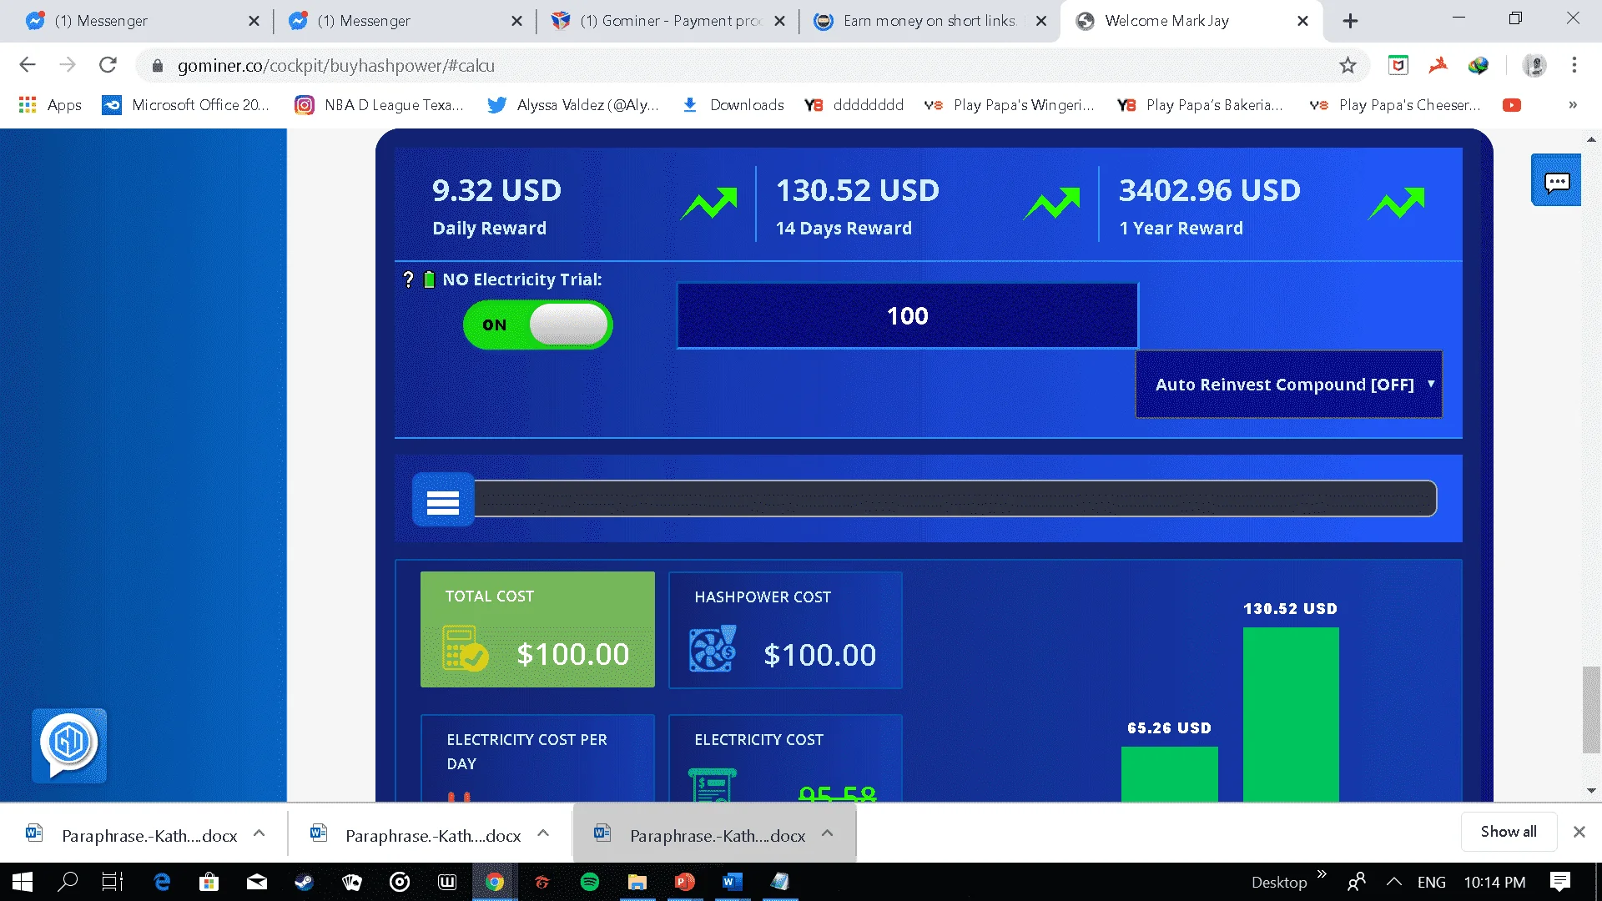Open a new browser tab
Image resolution: width=1602 pixels, height=901 pixels.
click(x=1350, y=21)
